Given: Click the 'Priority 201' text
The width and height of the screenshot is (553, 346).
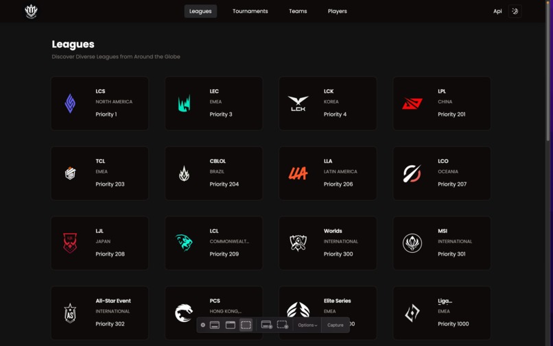Looking at the screenshot, I should 451,114.
